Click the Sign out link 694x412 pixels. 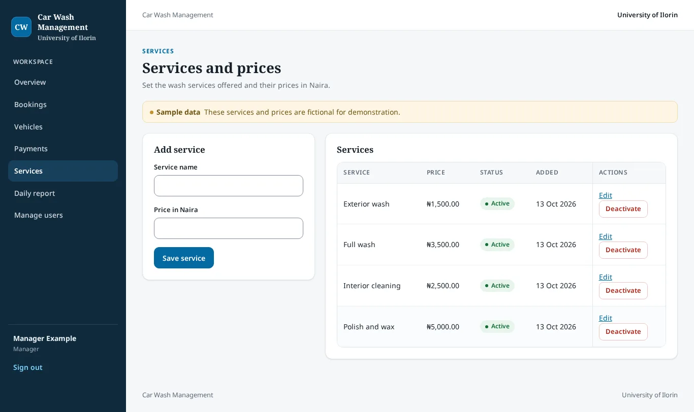pyautogui.click(x=28, y=367)
